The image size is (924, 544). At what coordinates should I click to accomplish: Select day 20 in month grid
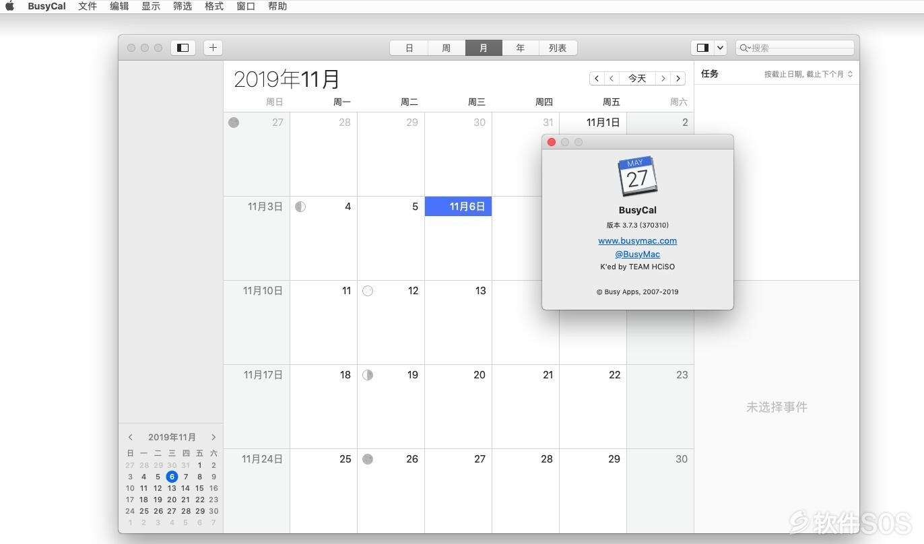(458, 407)
